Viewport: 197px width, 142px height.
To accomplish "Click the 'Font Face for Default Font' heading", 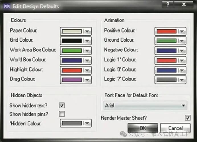I will click(131, 95).
